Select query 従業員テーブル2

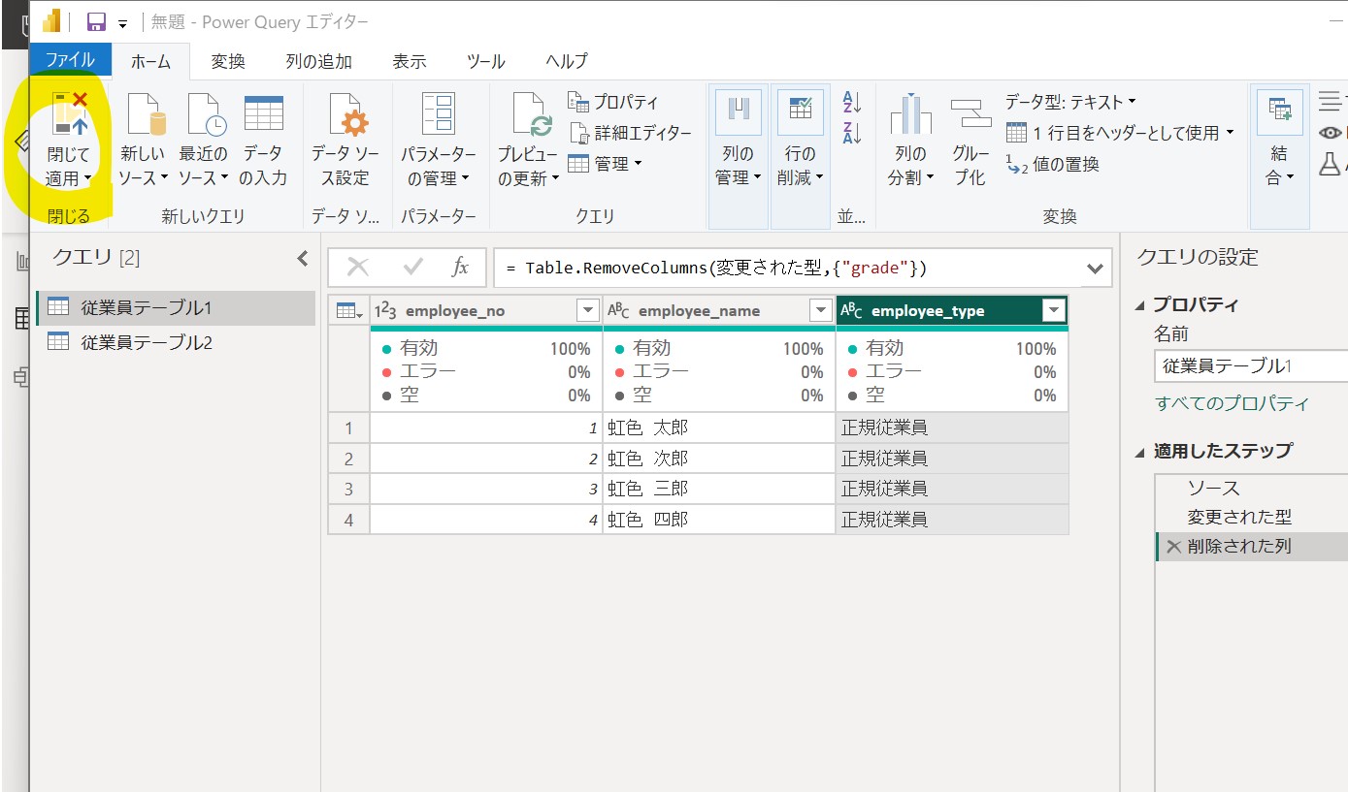(176, 342)
